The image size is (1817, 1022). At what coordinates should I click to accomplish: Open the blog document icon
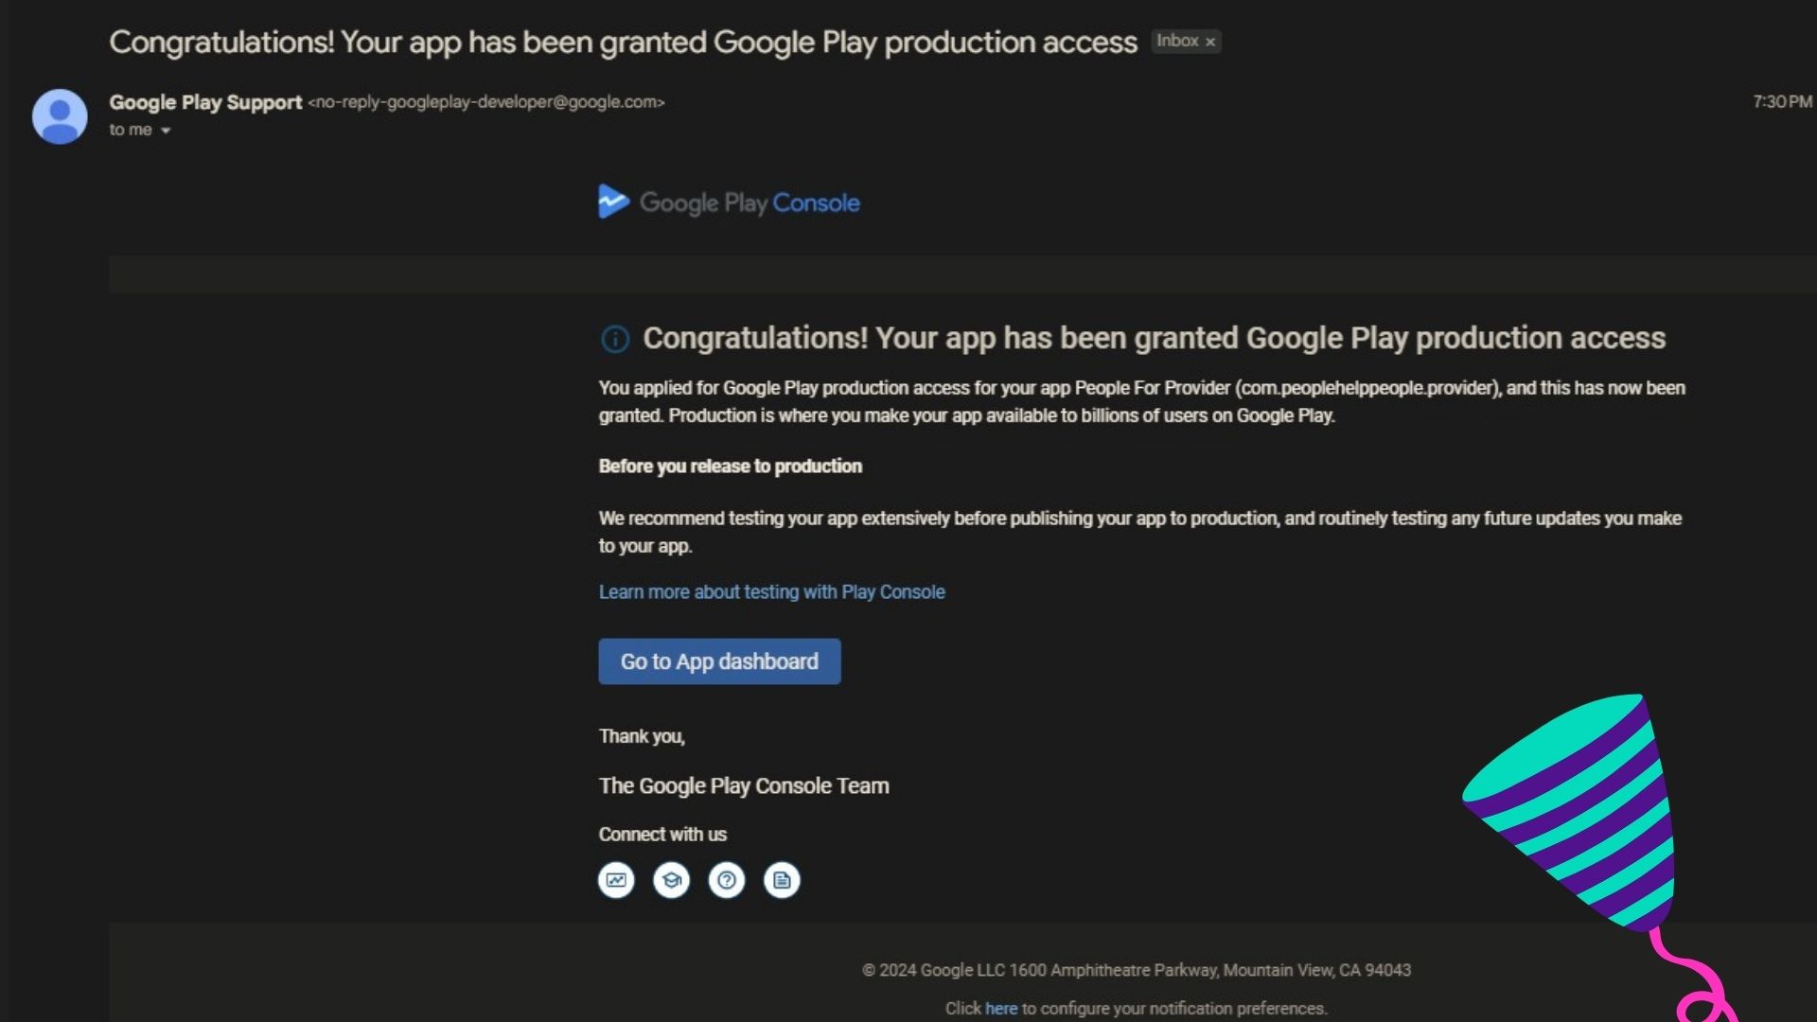tap(782, 879)
